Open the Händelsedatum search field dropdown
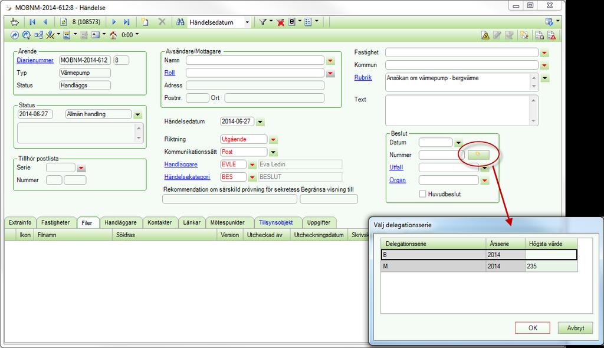 click(247, 22)
